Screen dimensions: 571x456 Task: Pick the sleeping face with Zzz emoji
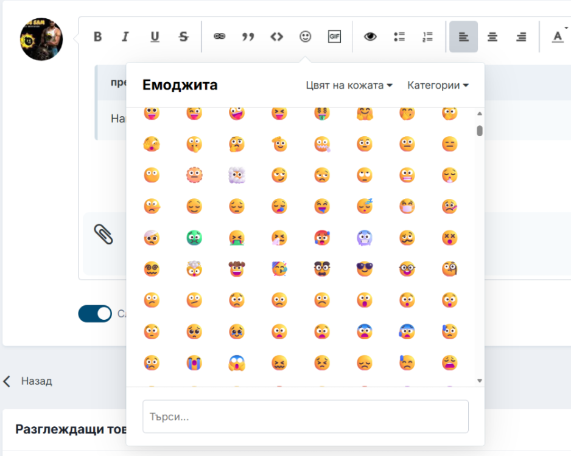coord(365,206)
